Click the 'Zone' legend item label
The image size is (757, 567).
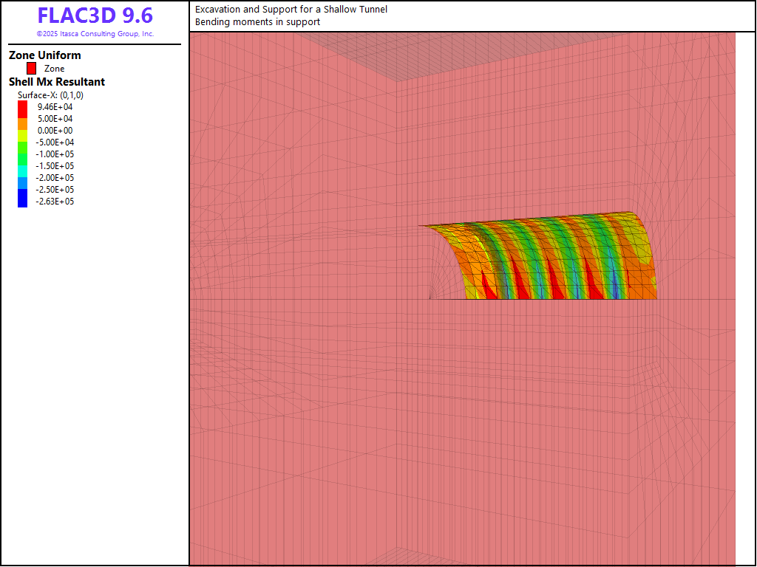point(55,69)
